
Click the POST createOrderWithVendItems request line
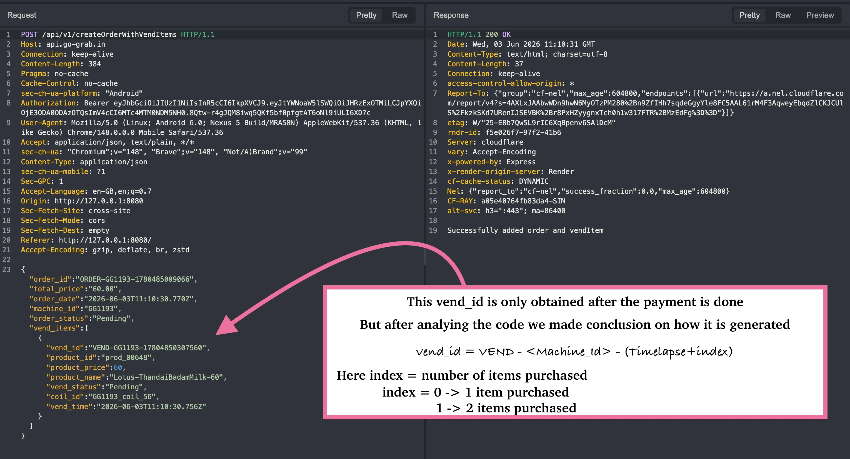118,34
